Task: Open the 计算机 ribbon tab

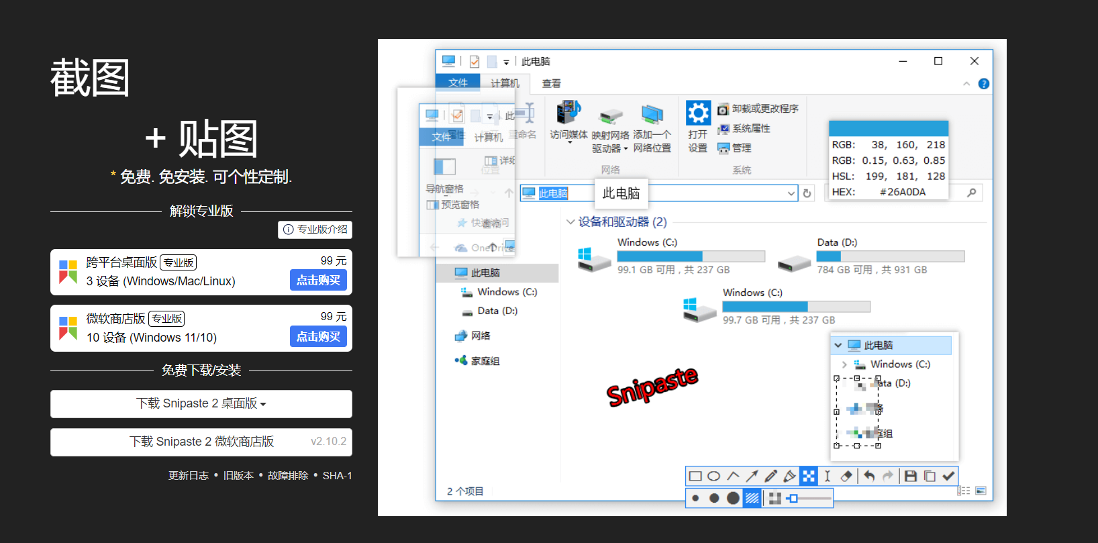Action: pyautogui.click(x=505, y=83)
